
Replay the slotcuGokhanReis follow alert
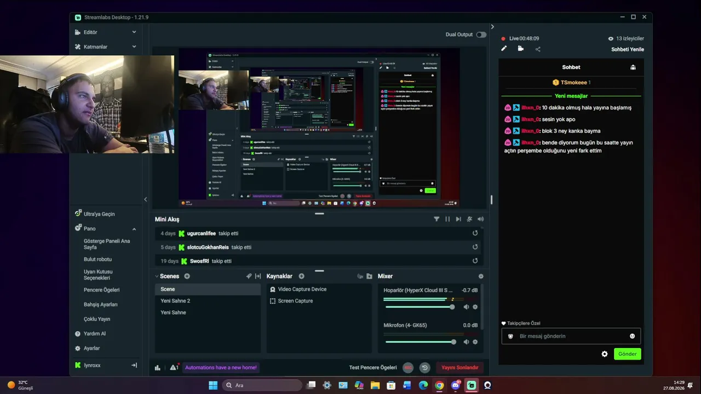[x=475, y=247]
